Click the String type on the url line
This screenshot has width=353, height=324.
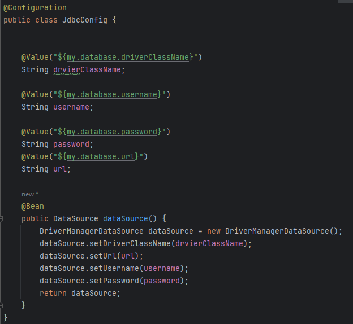[35, 169]
